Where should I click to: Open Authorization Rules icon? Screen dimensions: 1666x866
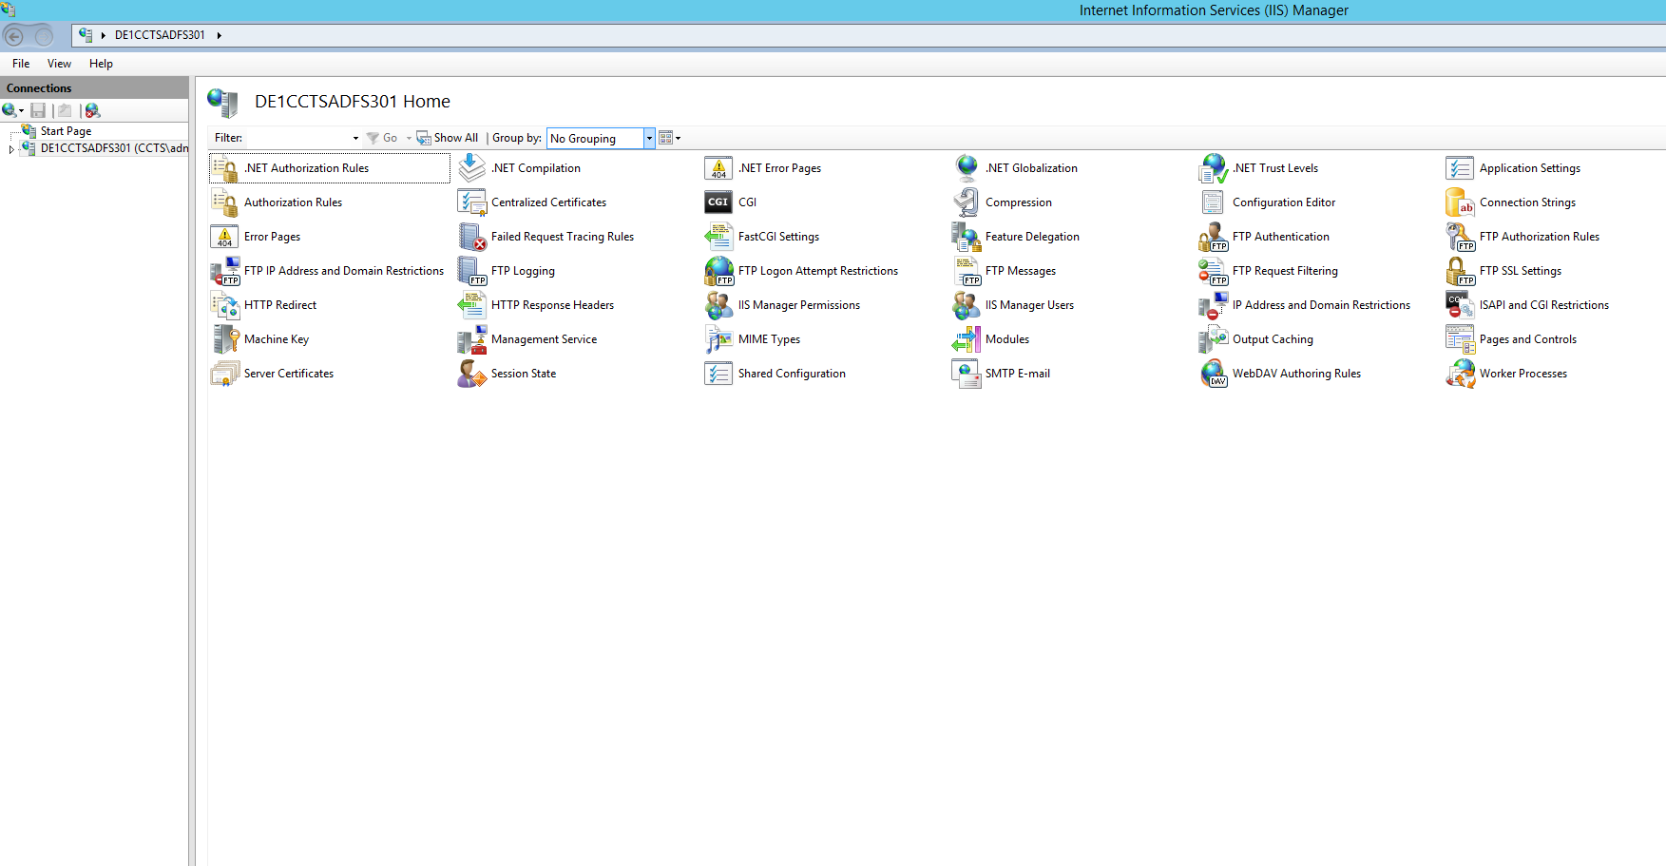tap(225, 202)
